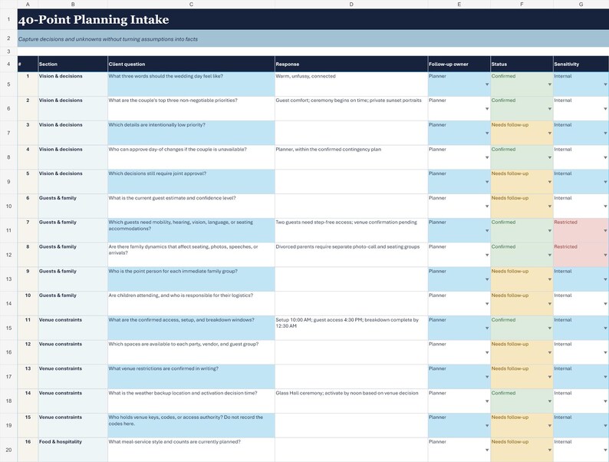The height and width of the screenshot is (462, 609).
Task: Open Follow-up owner dropdown for question 14
Action: tap(487, 401)
